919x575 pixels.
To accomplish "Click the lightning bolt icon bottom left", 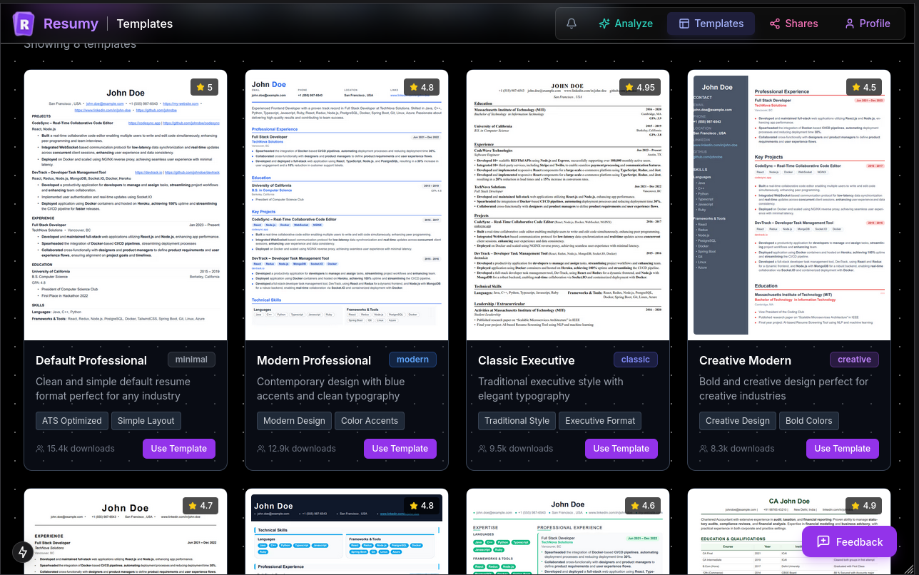I will [x=22, y=552].
